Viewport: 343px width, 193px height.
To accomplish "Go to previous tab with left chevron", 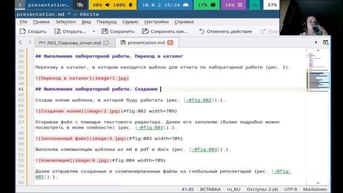I will pos(20,42).
